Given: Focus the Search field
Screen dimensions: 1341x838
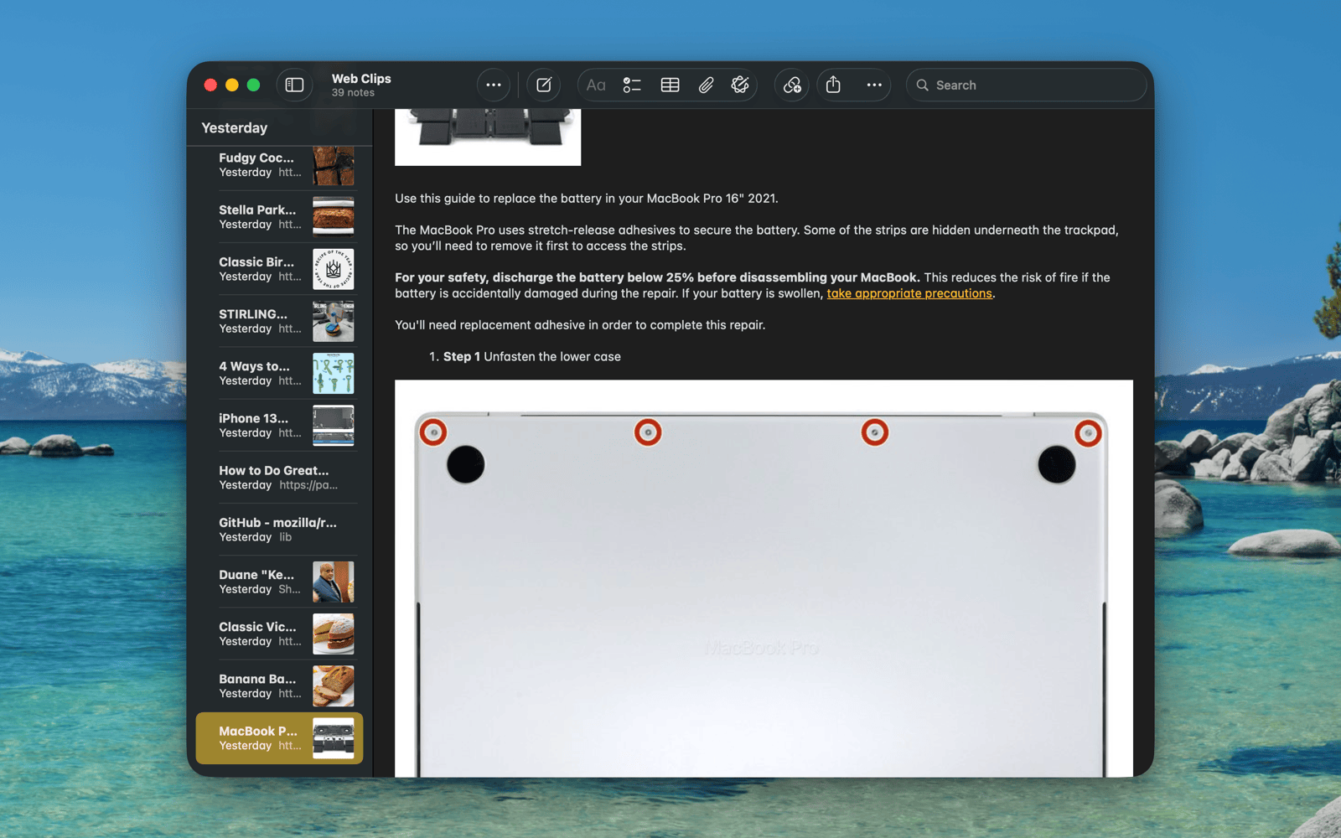Looking at the screenshot, I should coord(1026,85).
